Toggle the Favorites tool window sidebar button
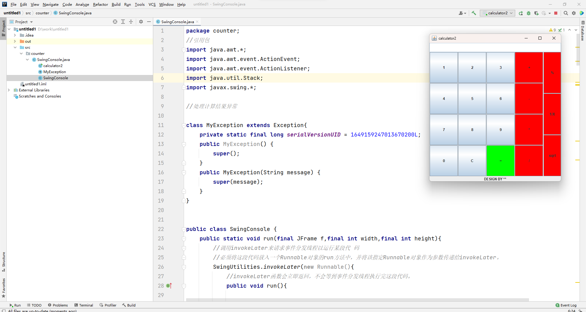 [3, 288]
